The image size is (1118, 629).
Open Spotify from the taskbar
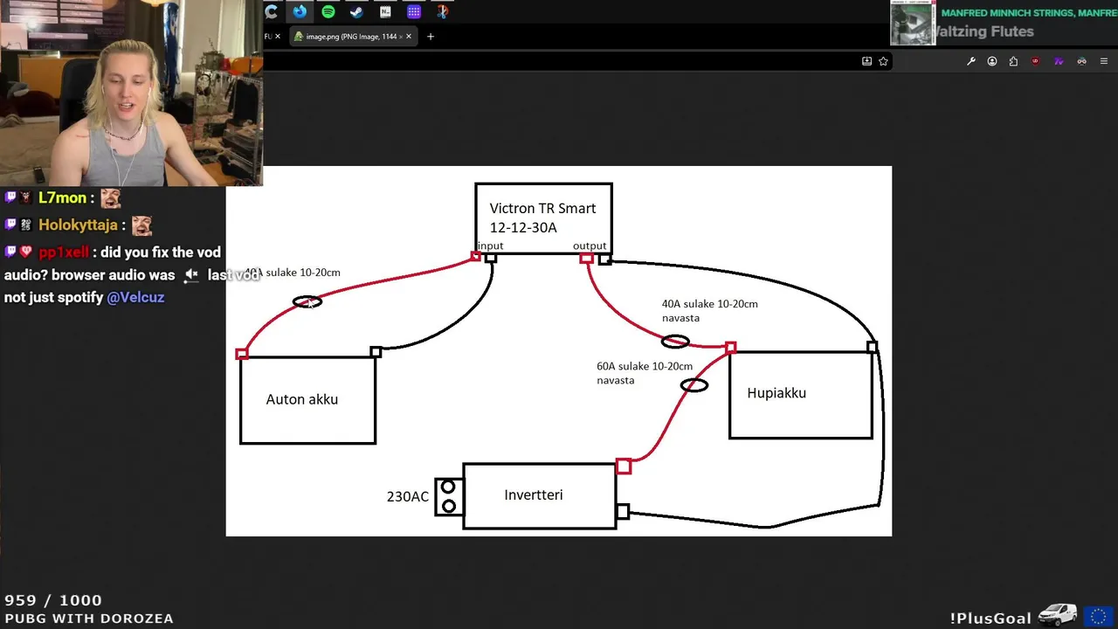pyautogui.click(x=328, y=11)
